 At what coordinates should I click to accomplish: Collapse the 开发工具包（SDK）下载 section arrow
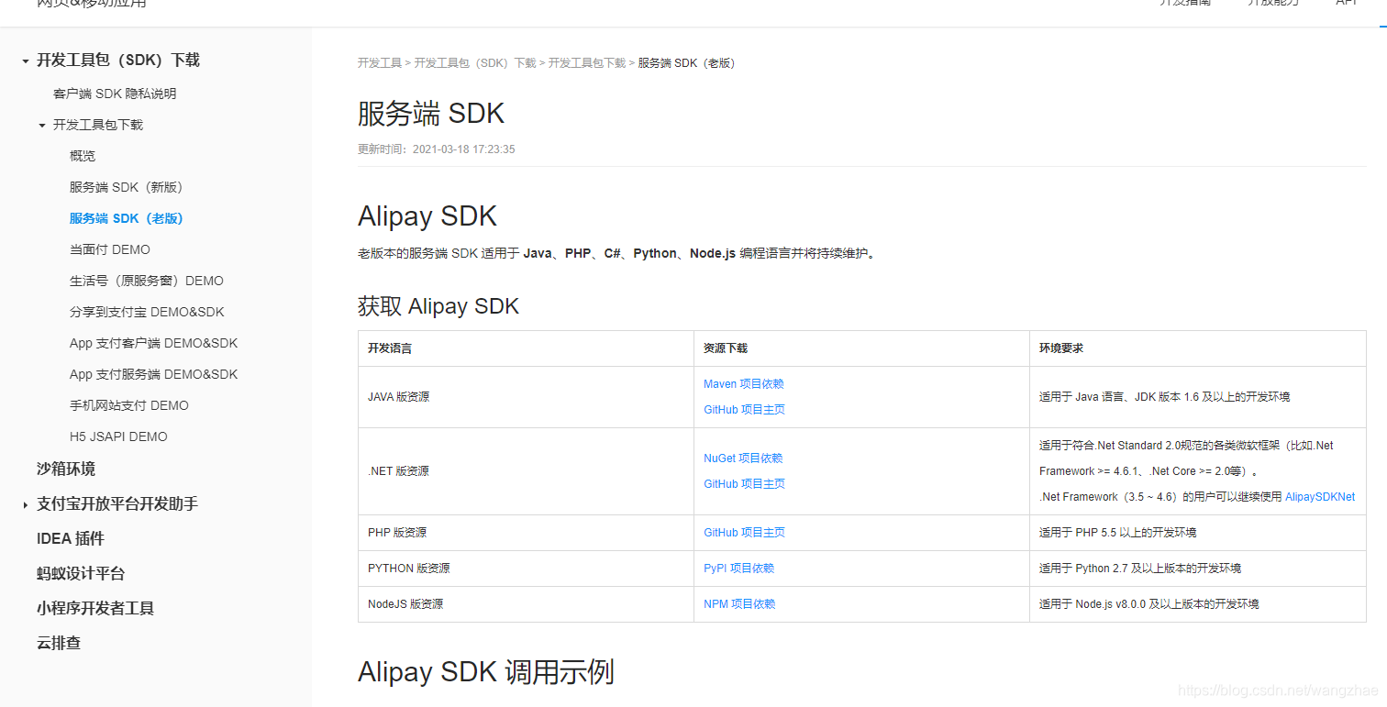point(26,61)
